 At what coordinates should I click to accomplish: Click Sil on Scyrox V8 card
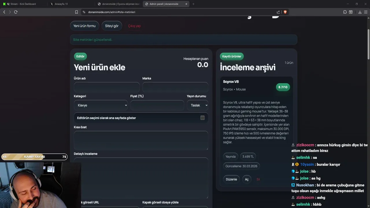(258, 179)
